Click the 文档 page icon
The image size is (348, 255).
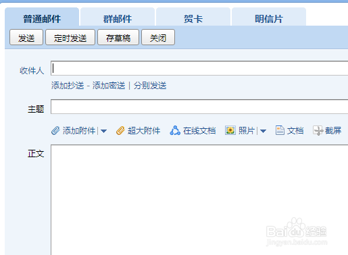click(280, 130)
